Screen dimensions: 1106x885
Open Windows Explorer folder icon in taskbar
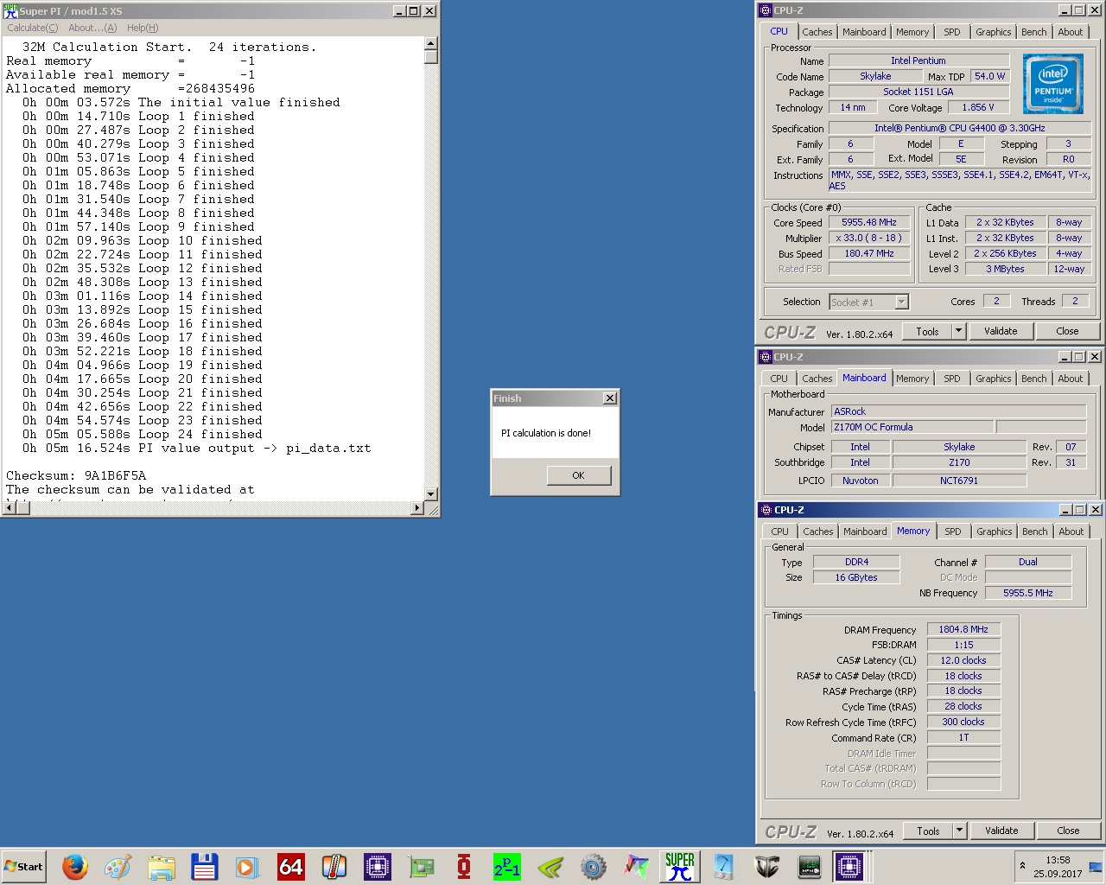click(162, 866)
